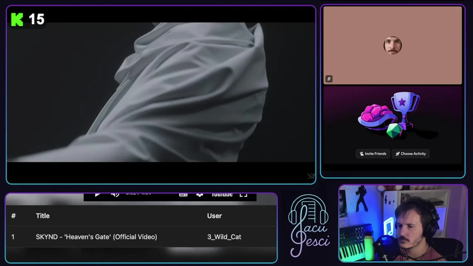Click the User column header
473x266 pixels.
pyautogui.click(x=214, y=216)
